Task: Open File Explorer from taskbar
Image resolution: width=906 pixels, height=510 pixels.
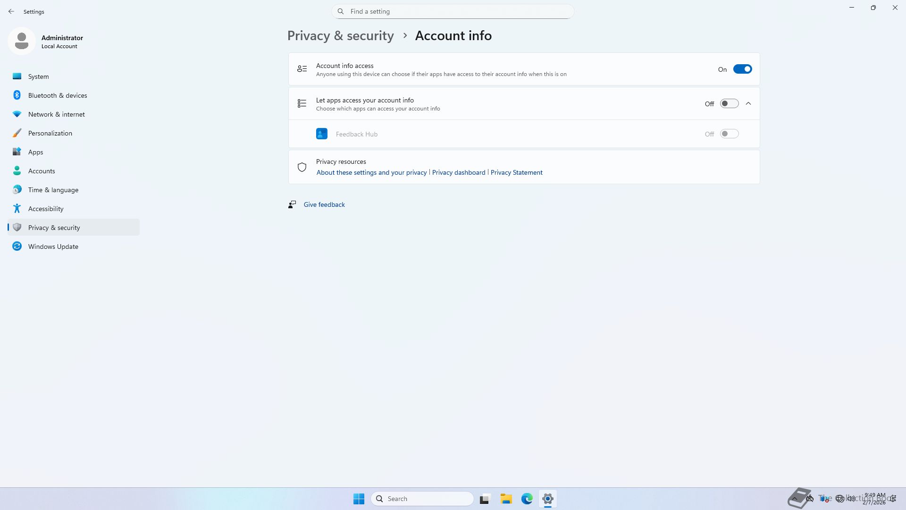Action: [x=506, y=499]
